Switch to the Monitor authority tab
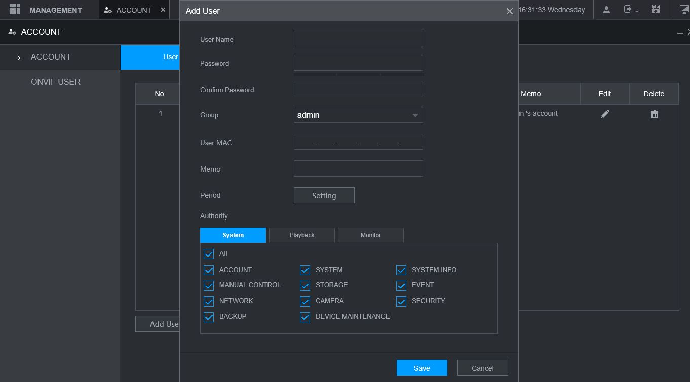 (370, 235)
